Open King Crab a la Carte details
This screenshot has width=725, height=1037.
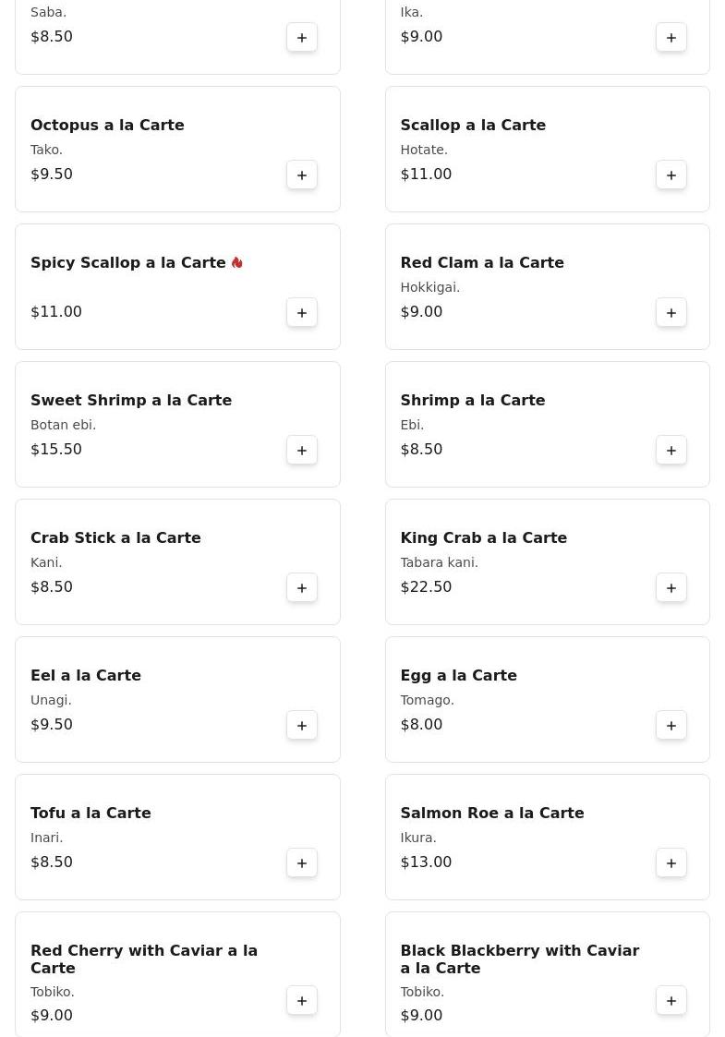(x=483, y=538)
